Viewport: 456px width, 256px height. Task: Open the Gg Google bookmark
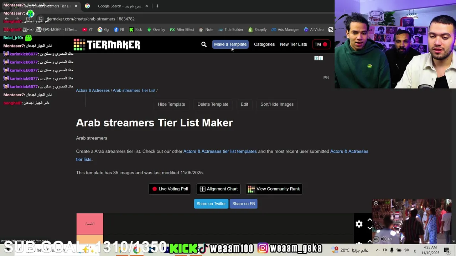(x=103, y=30)
